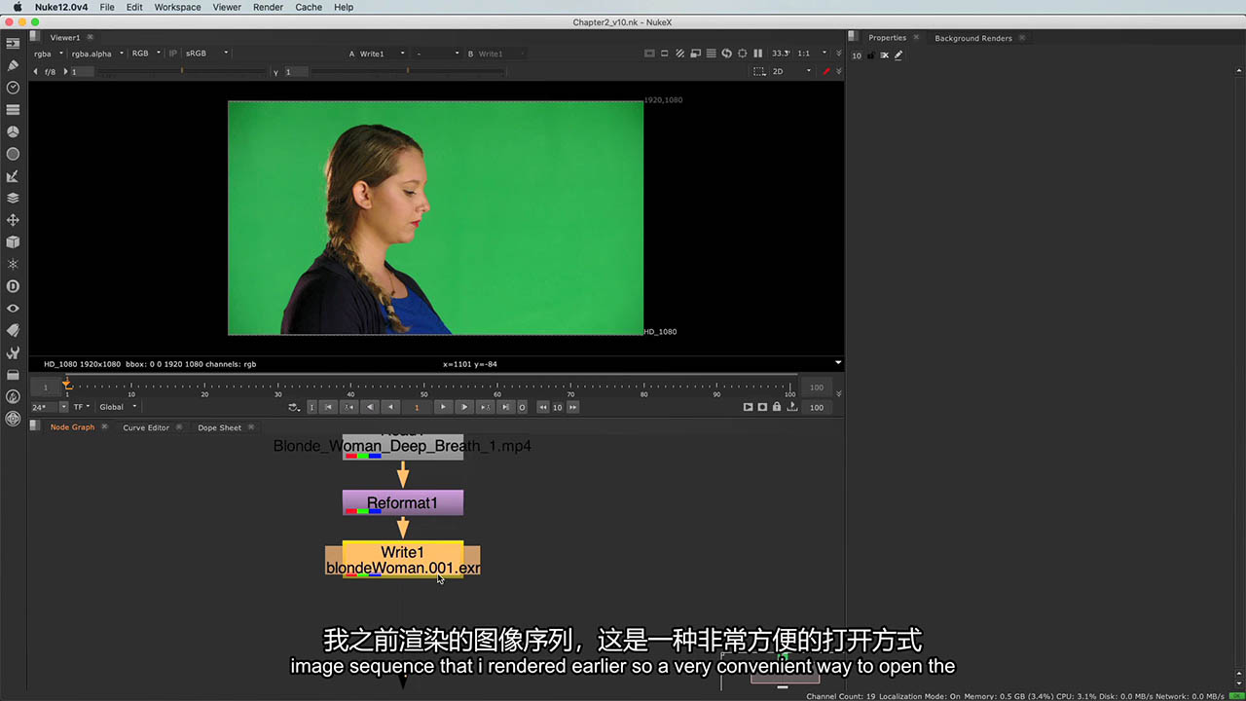Viewport: 1246px width, 701px height.
Task: Open the Time nodes clock icon
Action: point(13,88)
